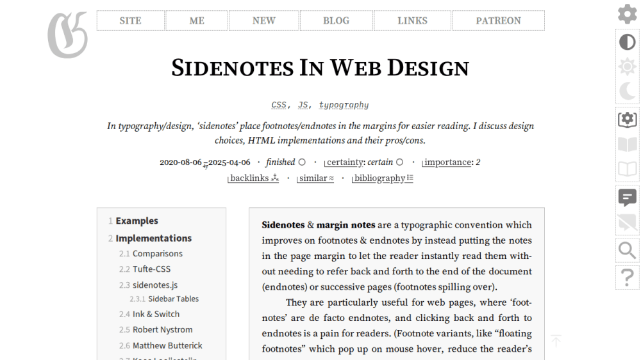The height and width of the screenshot is (360, 641).
Task: Go to Implementations in table of contents
Action: tap(153, 238)
